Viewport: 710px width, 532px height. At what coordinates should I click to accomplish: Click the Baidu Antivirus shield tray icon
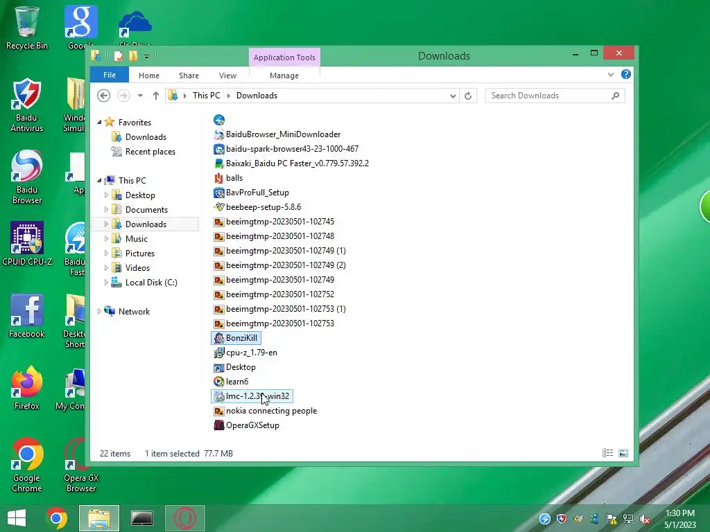562,519
